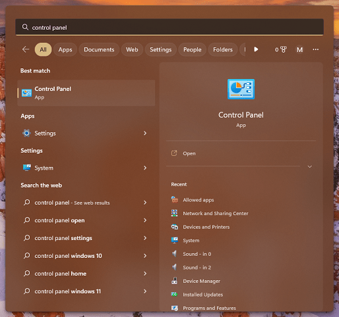Screen dimensions: 339x317
Task: Expand more actions with the down chevron
Action: pos(310,166)
